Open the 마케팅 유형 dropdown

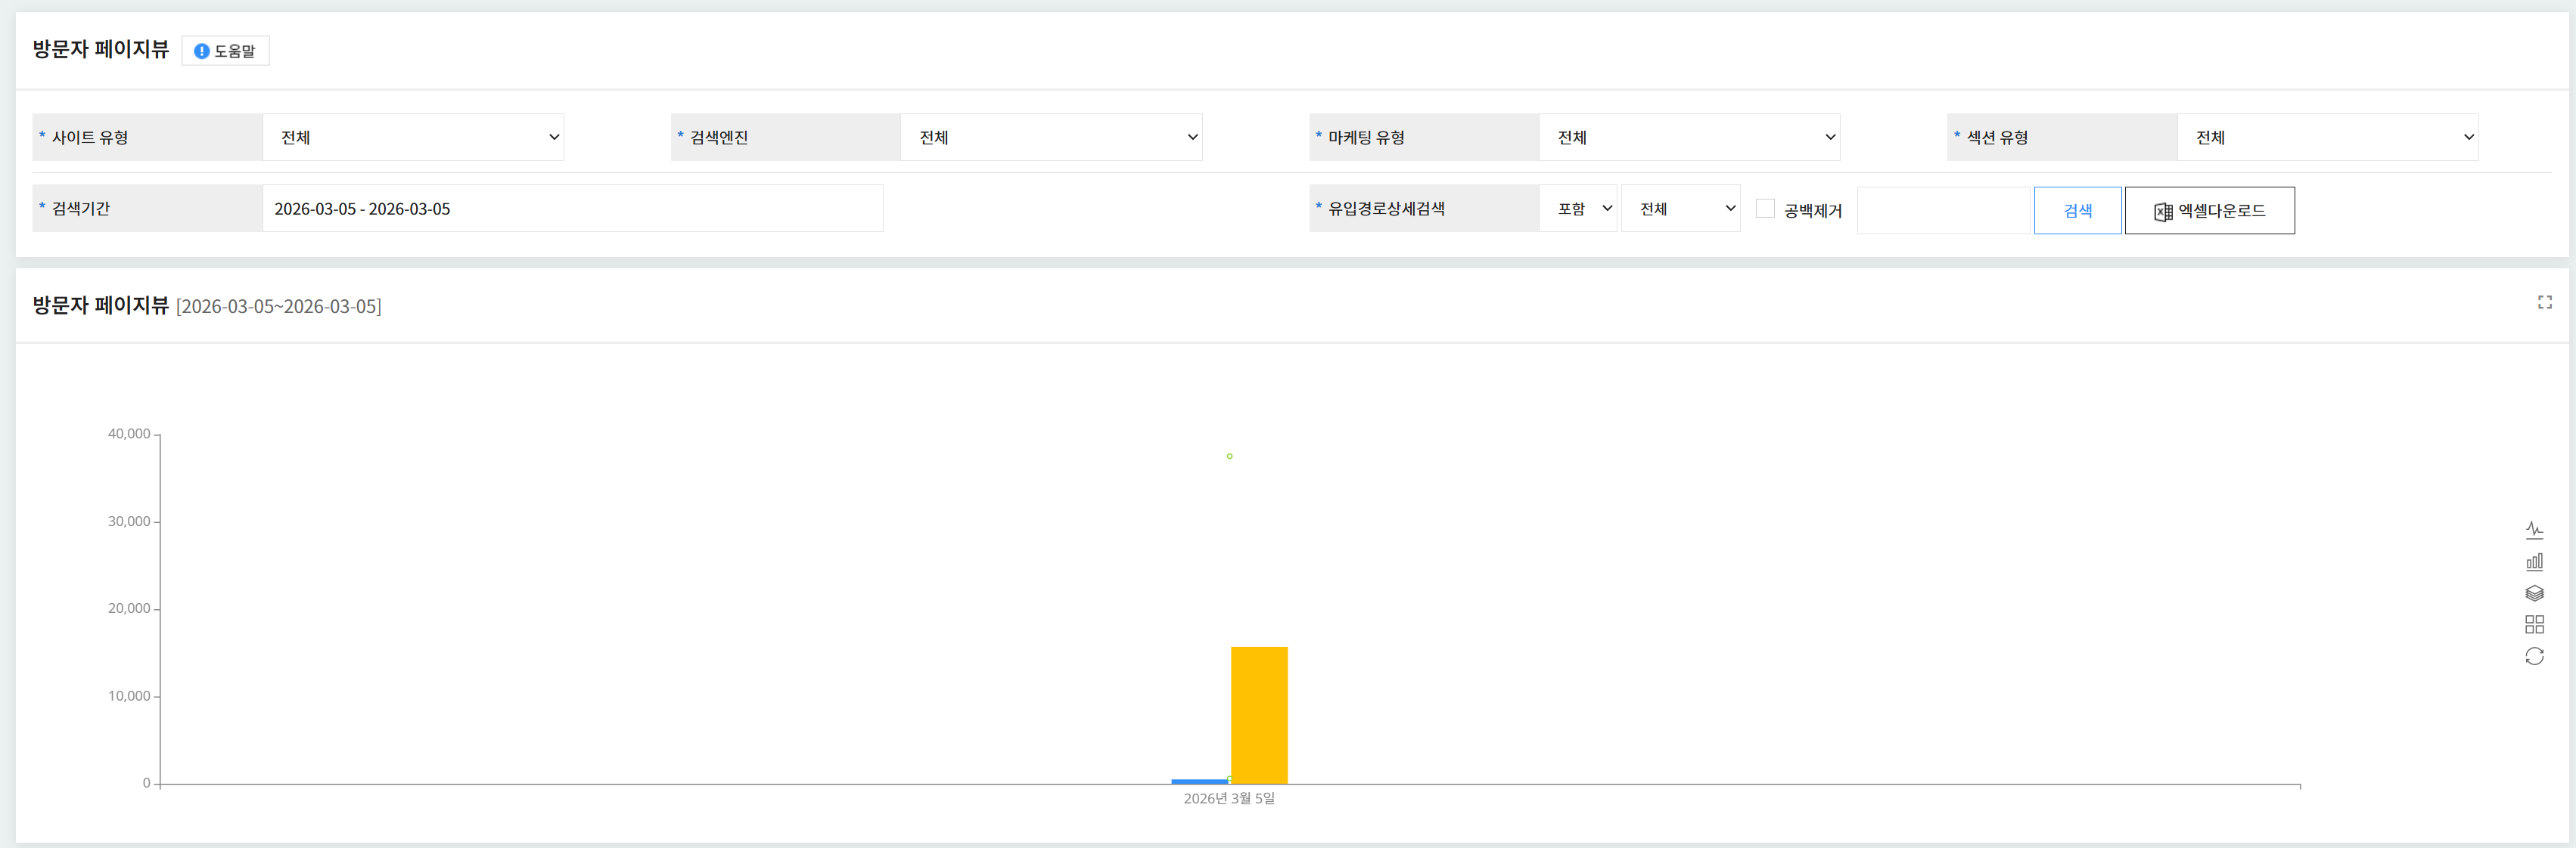[x=1689, y=137]
